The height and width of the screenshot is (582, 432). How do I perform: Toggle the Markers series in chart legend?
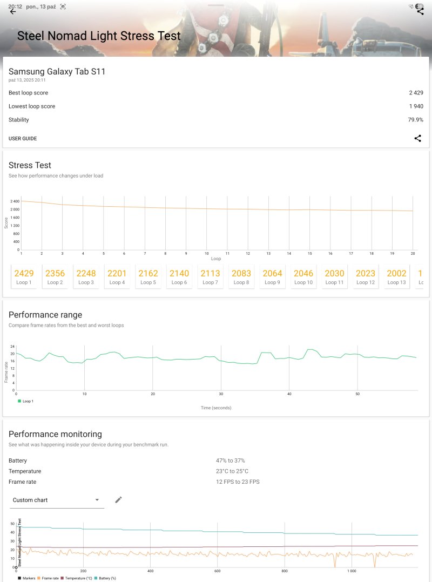click(26, 578)
